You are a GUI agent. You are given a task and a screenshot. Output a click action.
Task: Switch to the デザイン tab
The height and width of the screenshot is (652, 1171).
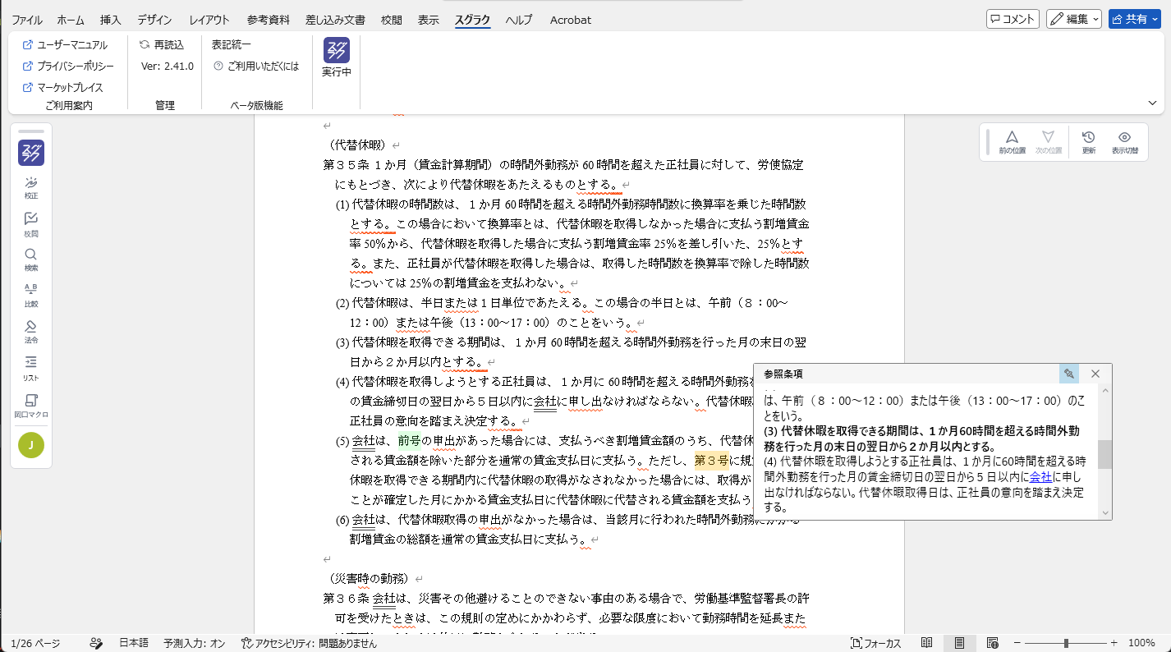pos(154,20)
